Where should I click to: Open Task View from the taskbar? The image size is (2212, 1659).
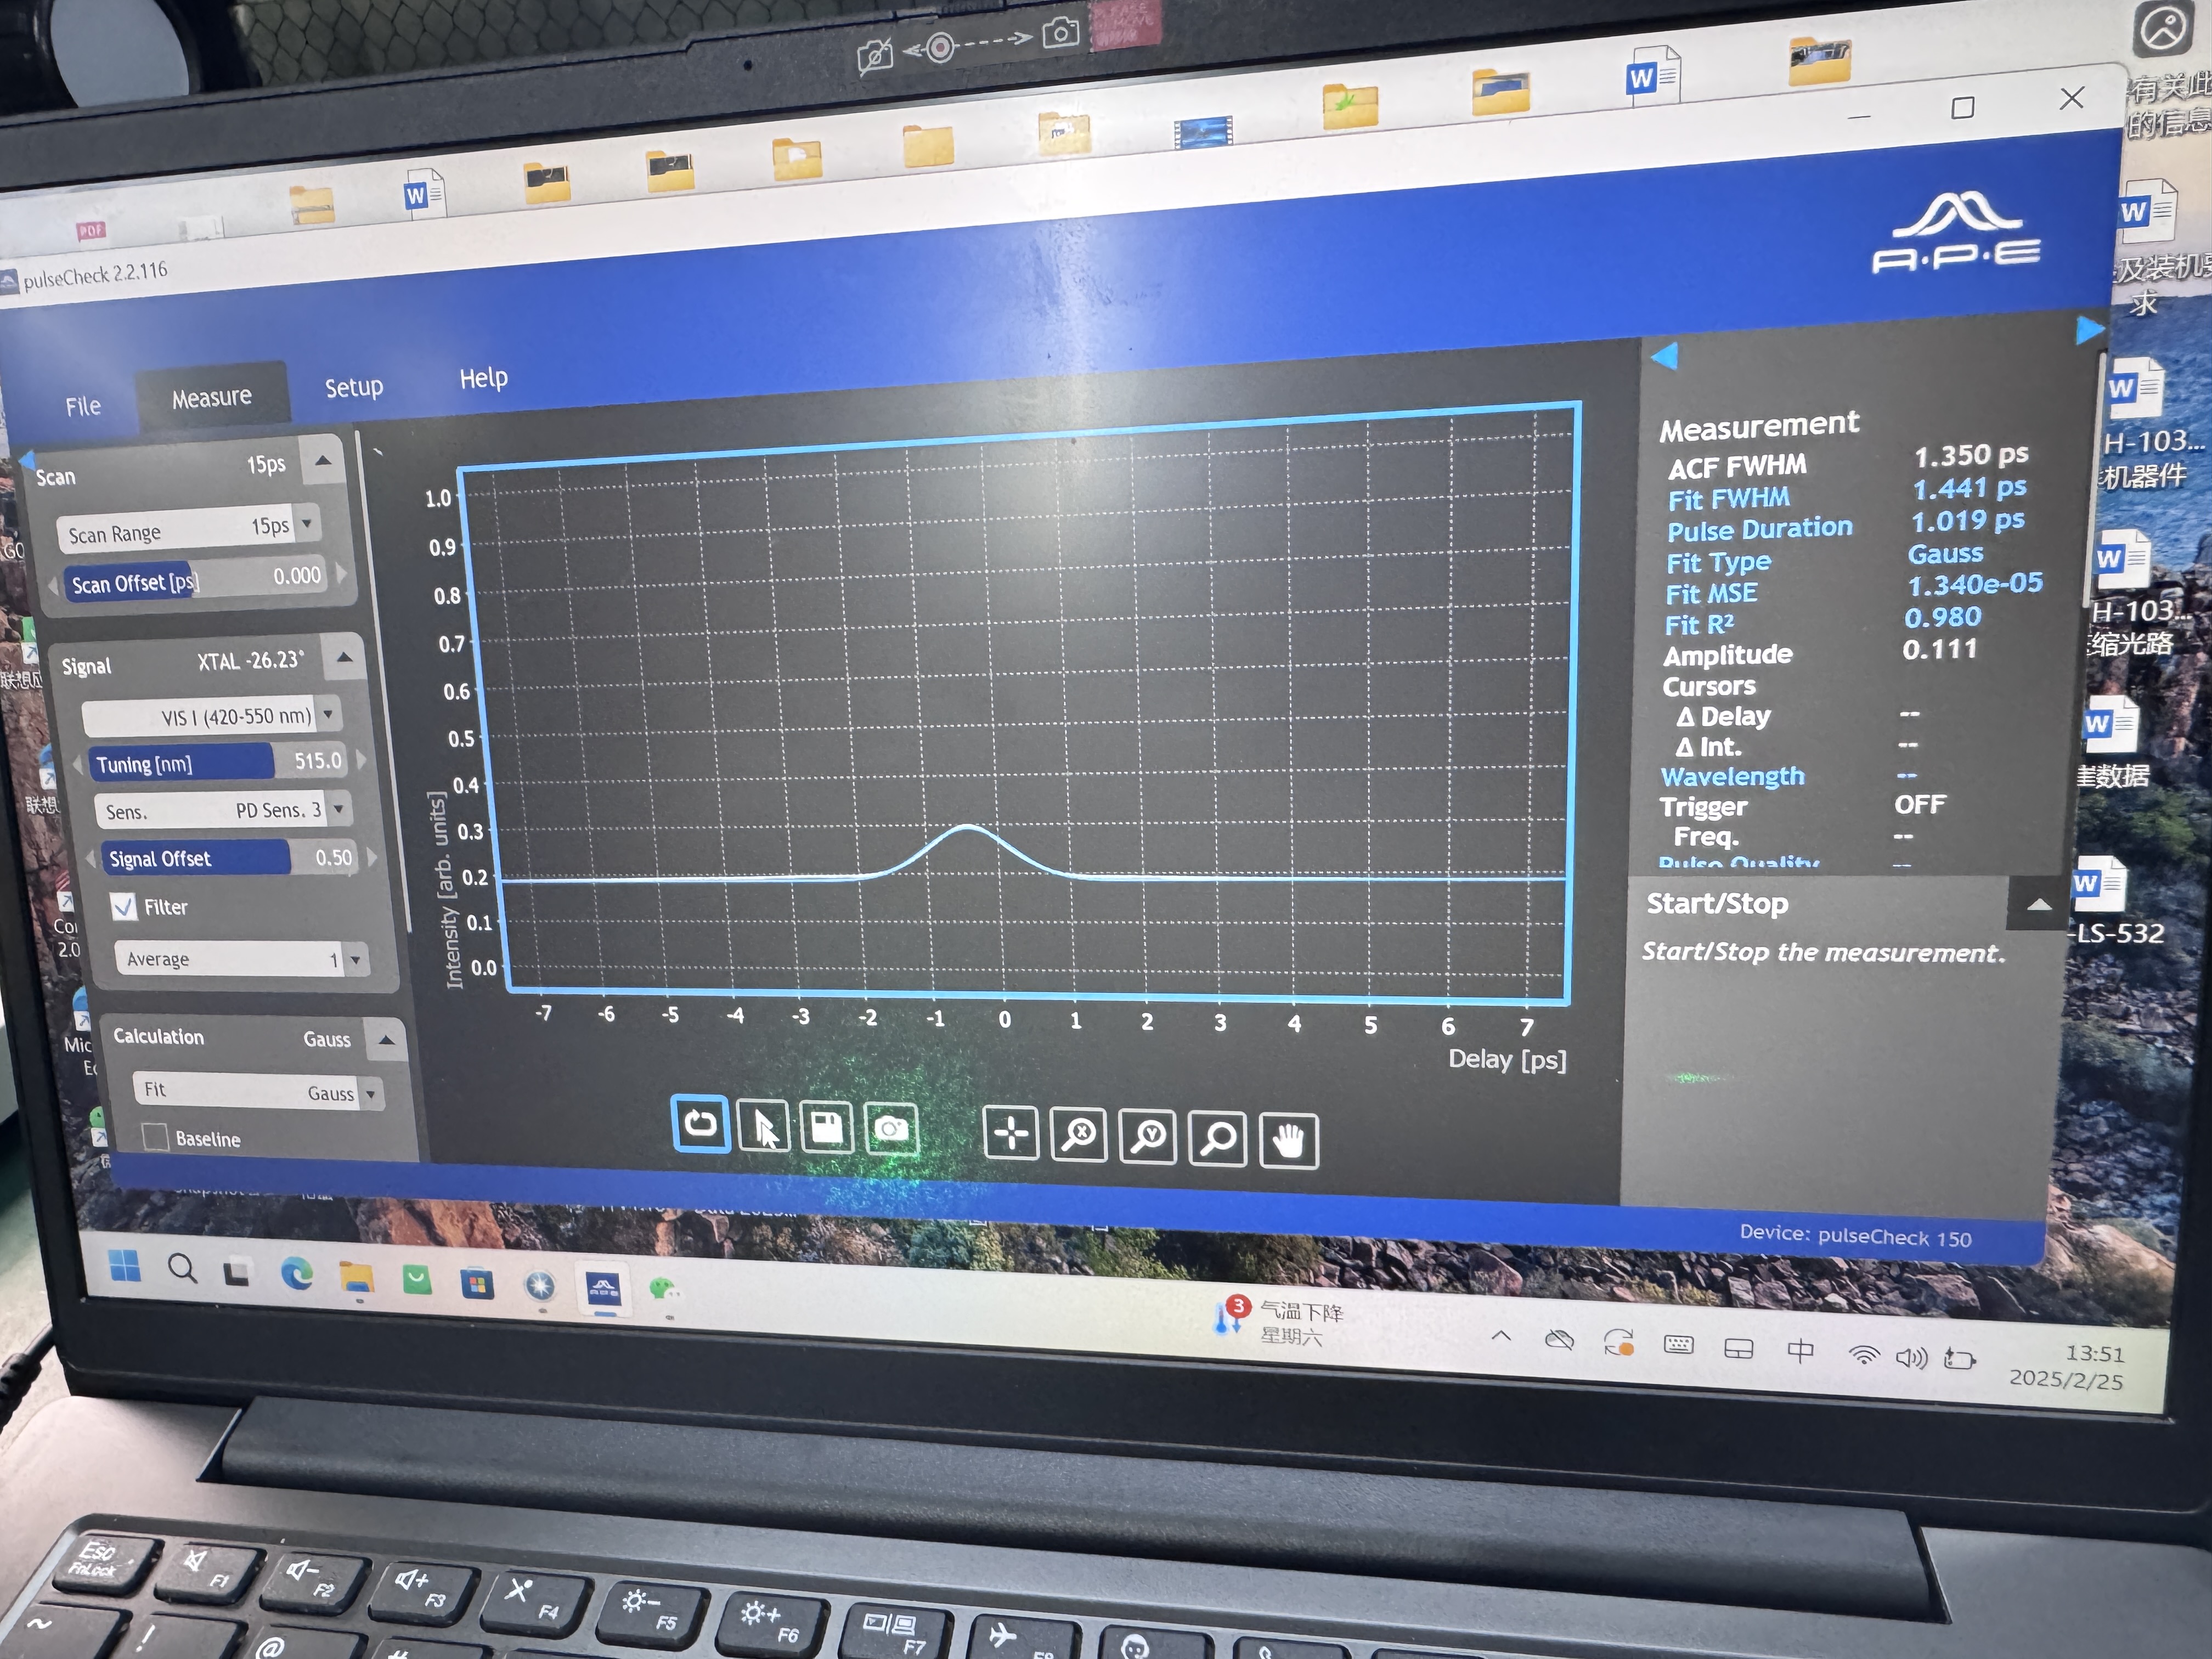tap(237, 1273)
